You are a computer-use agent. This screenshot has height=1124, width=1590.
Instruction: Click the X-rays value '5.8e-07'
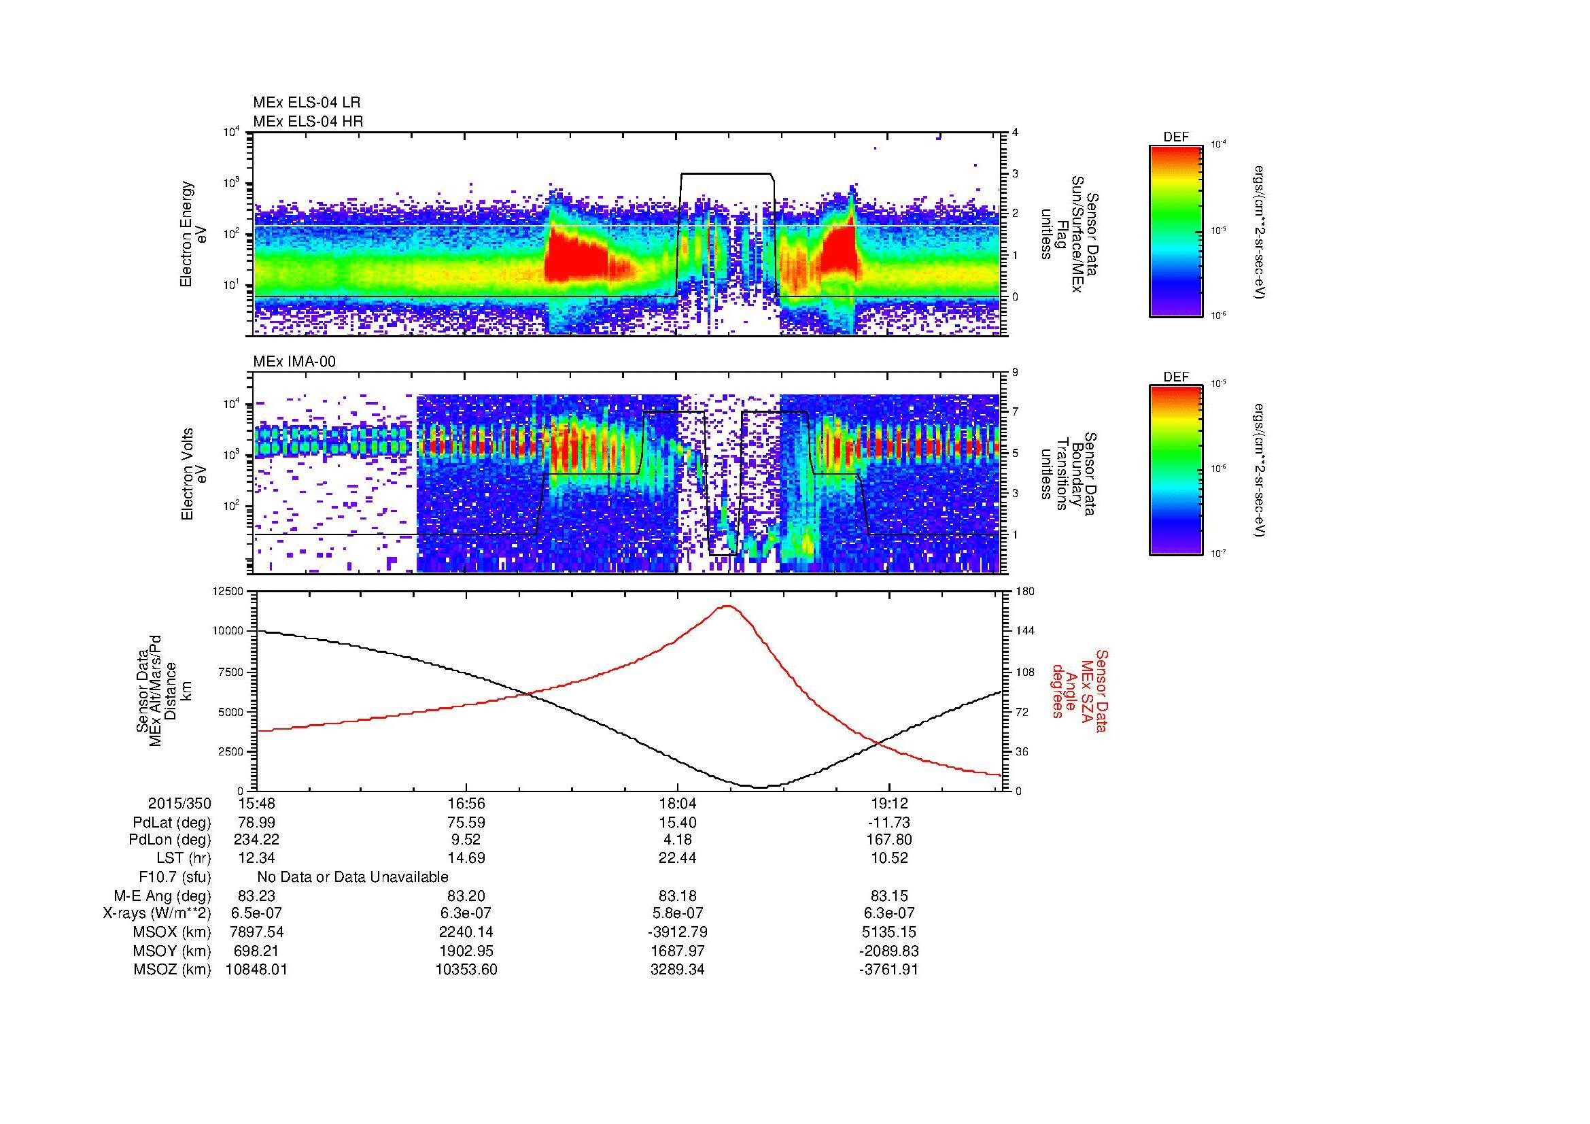tap(677, 913)
